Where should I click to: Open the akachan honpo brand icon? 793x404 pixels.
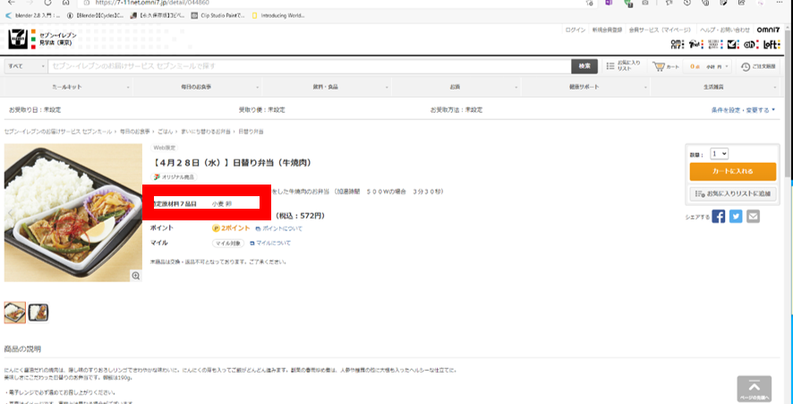pos(751,45)
